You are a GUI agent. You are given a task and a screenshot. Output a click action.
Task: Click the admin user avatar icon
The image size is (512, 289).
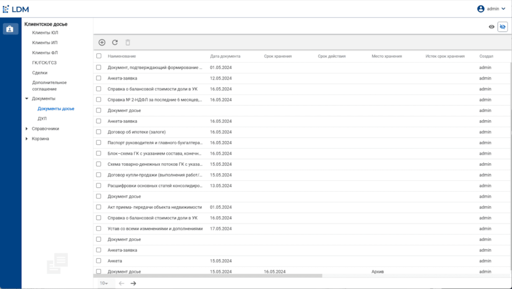pyautogui.click(x=481, y=8)
